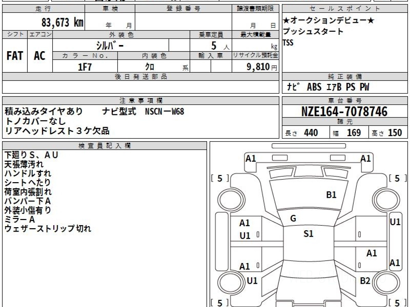Click the 検査員記入欄 heading
The image size is (410, 307).
pyautogui.click(x=105, y=146)
